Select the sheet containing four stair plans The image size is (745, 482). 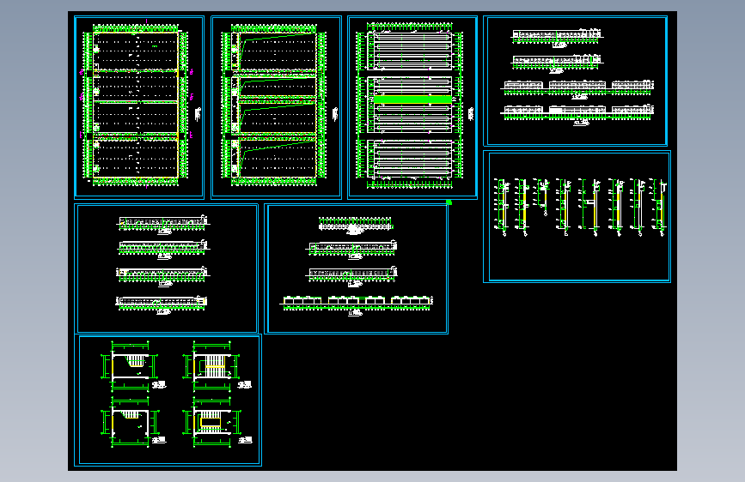pyautogui.click(x=168, y=400)
